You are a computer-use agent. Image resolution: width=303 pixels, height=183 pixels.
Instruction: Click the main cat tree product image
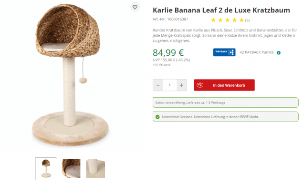tap(70, 75)
